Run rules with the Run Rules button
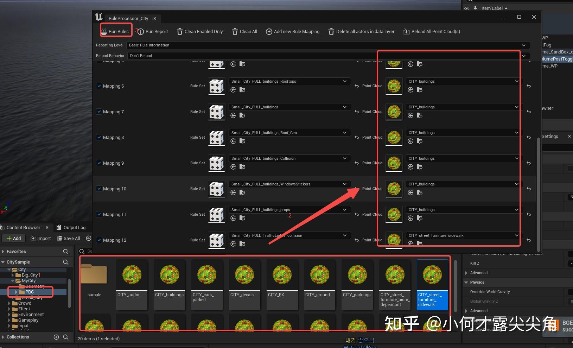This screenshot has height=348, width=573. pos(116,31)
